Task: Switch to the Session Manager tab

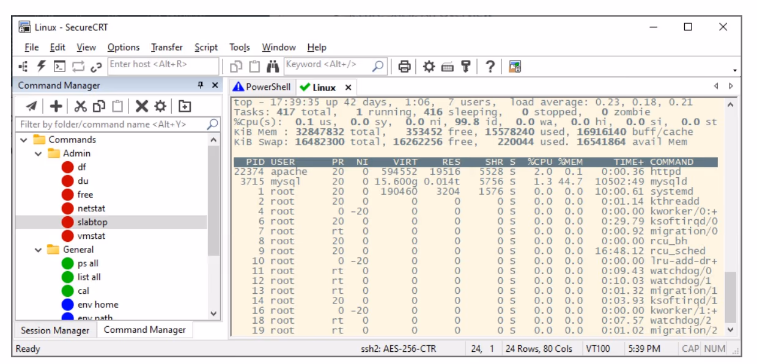Action: pos(55,330)
